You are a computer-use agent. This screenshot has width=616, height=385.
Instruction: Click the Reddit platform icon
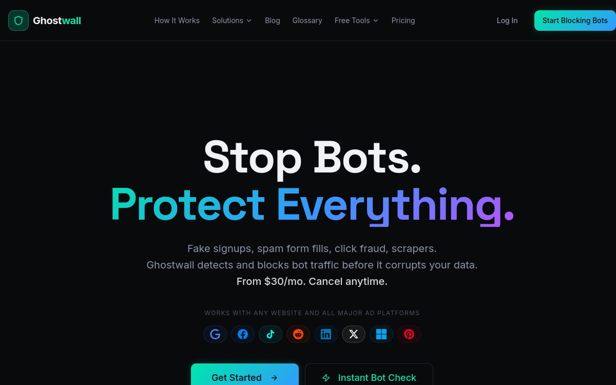[x=298, y=334]
